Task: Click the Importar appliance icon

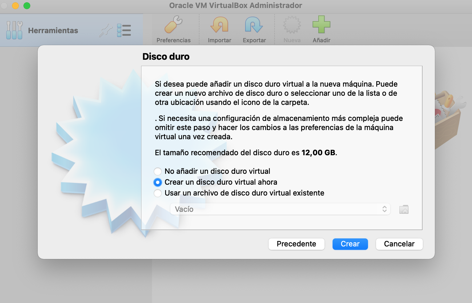Action: (219, 25)
